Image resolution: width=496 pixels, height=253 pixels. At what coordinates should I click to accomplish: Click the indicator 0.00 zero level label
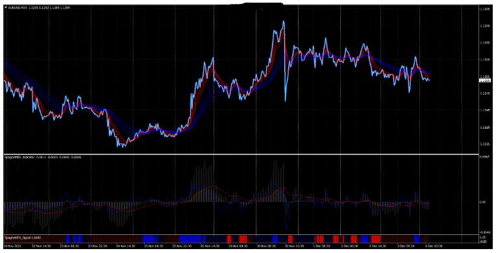483,202
